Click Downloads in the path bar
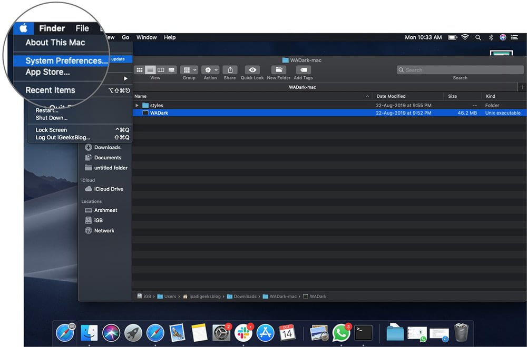The image size is (527, 347). [242, 297]
